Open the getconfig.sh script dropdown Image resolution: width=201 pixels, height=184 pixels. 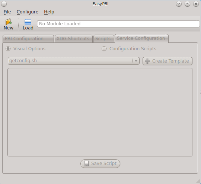click(74, 61)
